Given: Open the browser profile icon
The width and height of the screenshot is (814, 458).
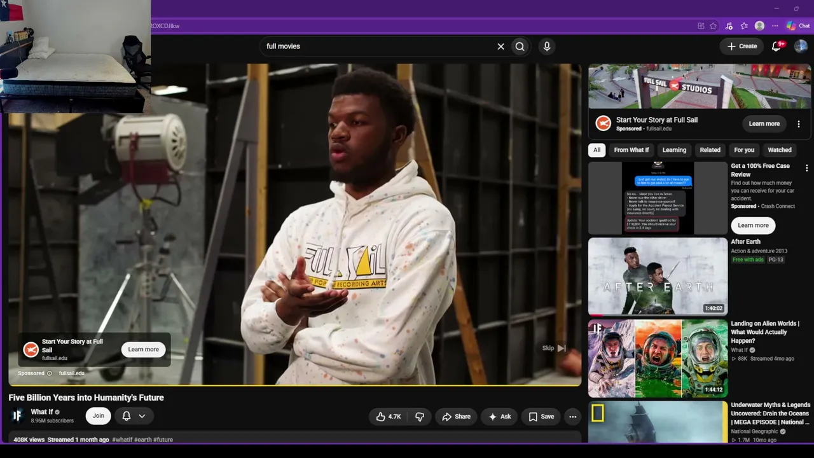Looking at the screenshot, I should [x=759, y=26].
